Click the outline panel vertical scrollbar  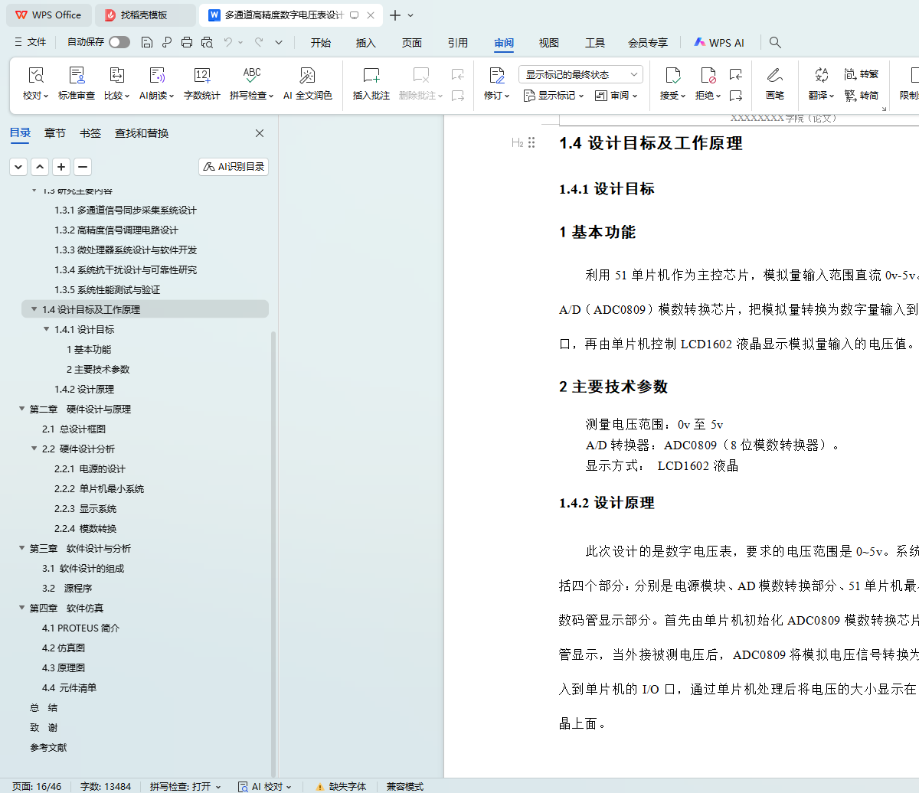[273, 536]
